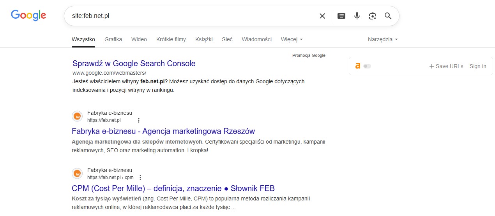This screenshot has height=216, width=495.
Task: Click the Promocja Google label
Action: (309, 55)
